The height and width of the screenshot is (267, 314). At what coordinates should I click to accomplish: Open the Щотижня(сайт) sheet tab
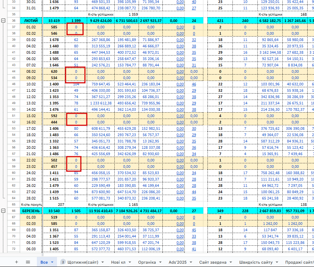[83, 262]
